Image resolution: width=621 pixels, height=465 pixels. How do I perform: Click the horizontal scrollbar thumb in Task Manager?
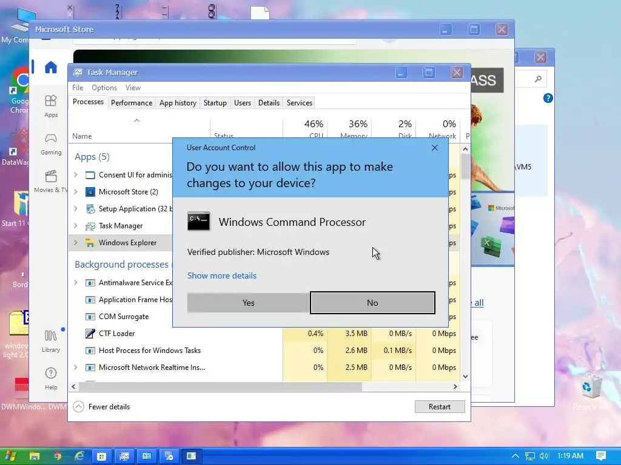220,386
